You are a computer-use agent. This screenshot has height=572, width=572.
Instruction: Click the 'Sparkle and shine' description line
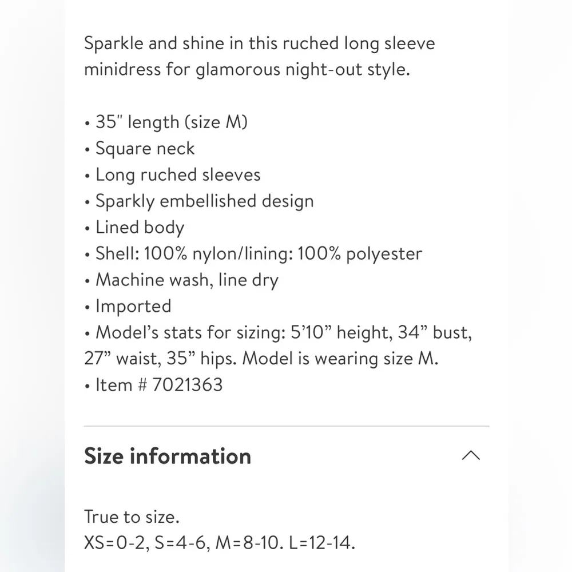pos(259,43)
